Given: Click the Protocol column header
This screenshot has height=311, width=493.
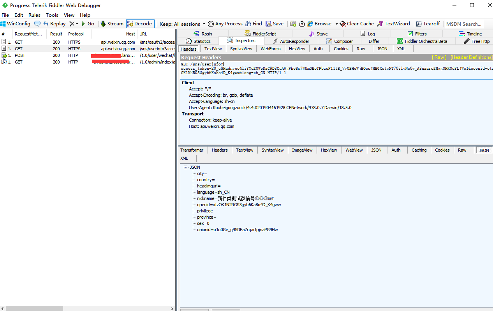Looking at the screenshot, I should point(78,34).
